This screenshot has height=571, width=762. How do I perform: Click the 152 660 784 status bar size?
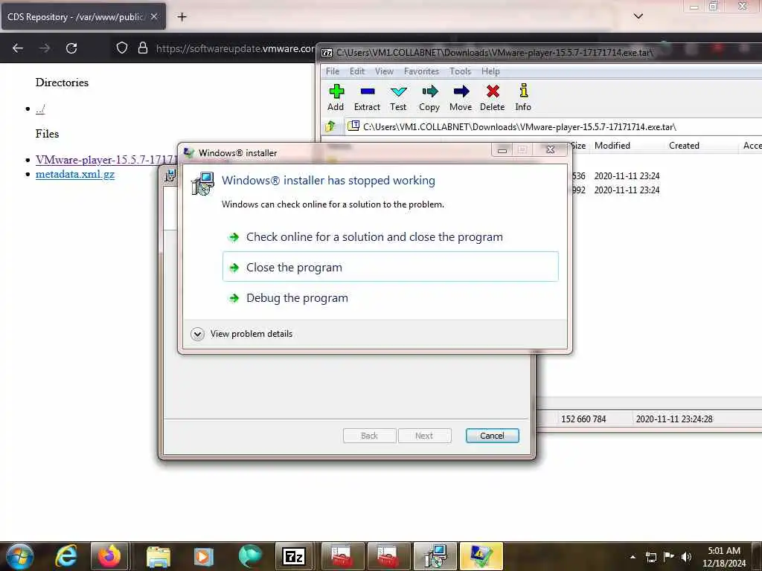pos(583,419)
